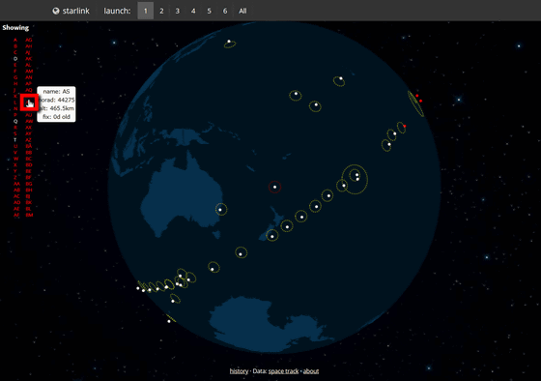541x381 pixels.
Task: Open the history link
Action: (239, 371)
